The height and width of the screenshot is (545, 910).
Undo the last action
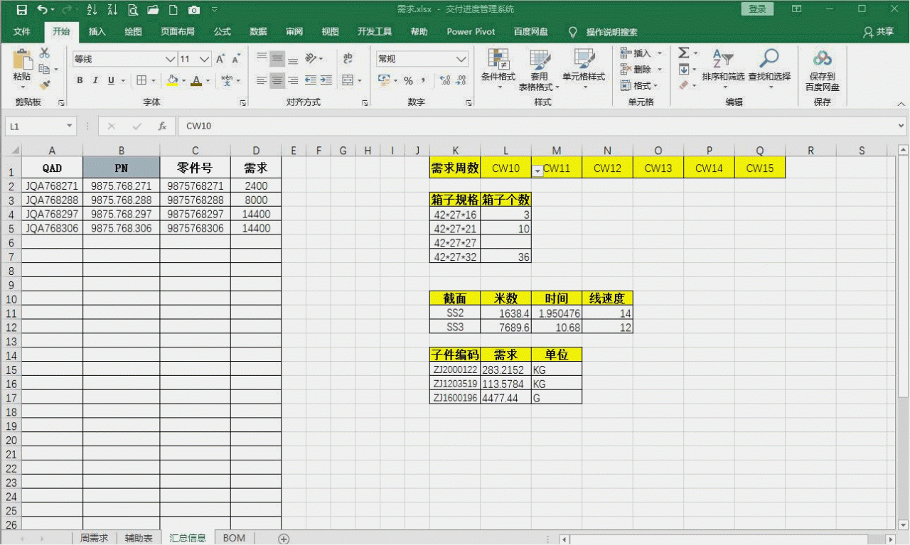pos(42,10)
